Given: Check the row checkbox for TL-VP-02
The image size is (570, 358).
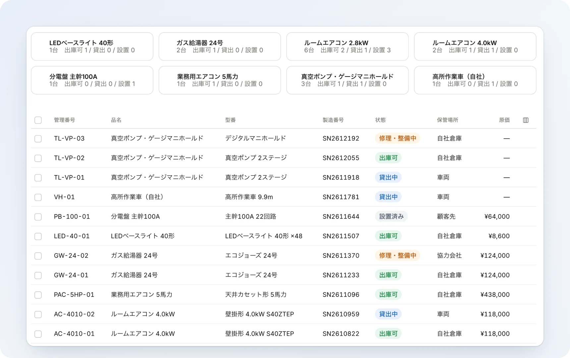Looking at the screenshot, I should [38, 158].
